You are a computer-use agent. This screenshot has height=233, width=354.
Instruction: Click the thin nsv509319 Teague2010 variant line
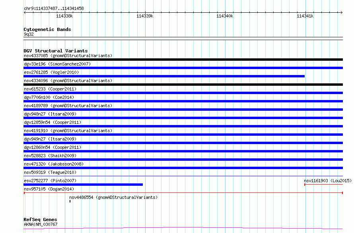(x=183, y=176)
